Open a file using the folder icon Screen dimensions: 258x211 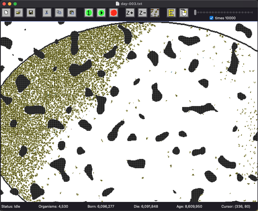click(18, 13)
